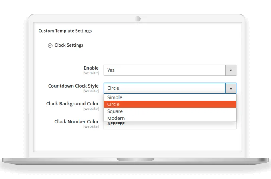271x179 pixels.
Task: Click the Custom Template Settings heading
Action: [x=65, y=31]
